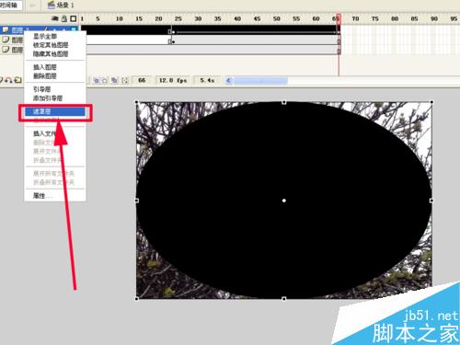Toggle visibility of all layers with eye icon
Screen dimensions: 460x345
[x=55, y=18]
